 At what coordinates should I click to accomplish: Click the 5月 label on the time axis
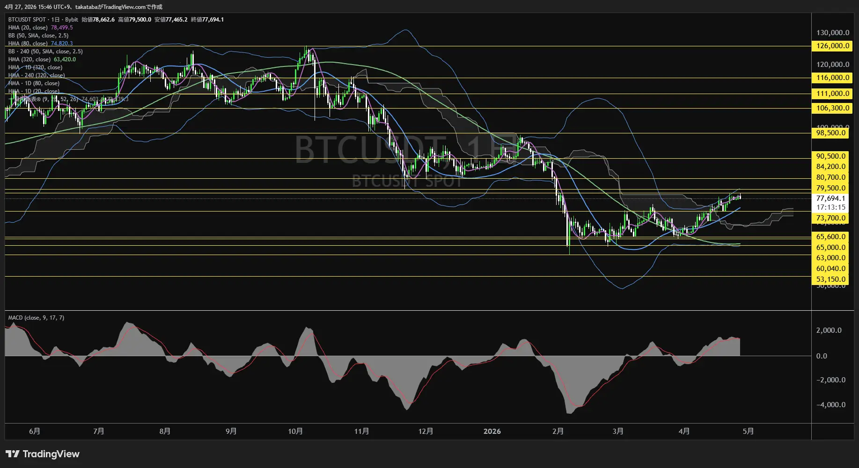point(748,431)
